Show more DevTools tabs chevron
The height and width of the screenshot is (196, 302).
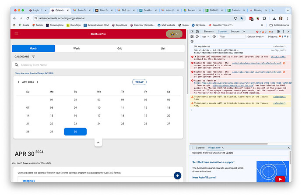pos(244,32)
